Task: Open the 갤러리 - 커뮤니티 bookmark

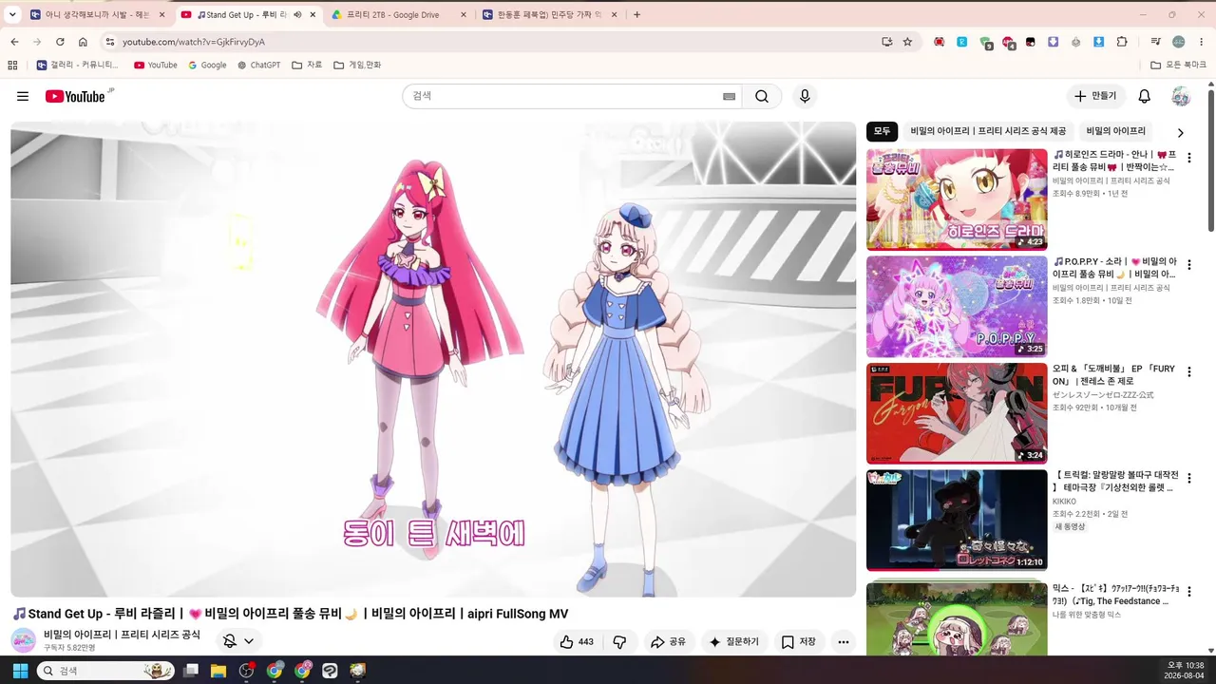Action: pyautogui.click(x=78, y=66)
